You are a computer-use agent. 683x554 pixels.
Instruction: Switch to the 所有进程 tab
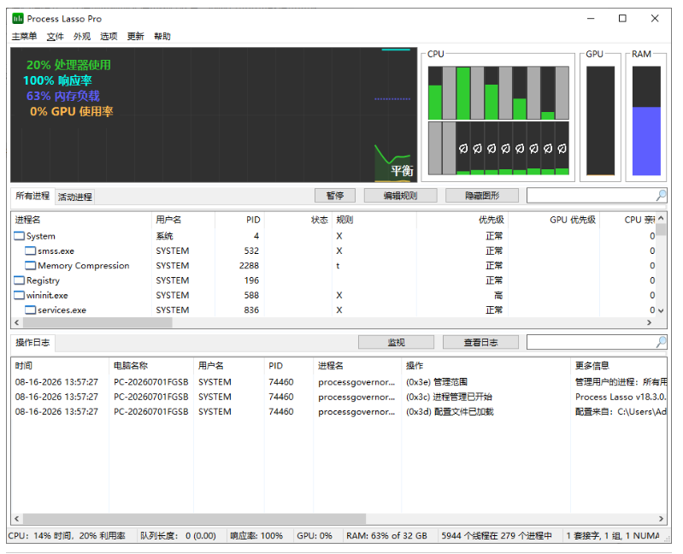tap(32, 196)
